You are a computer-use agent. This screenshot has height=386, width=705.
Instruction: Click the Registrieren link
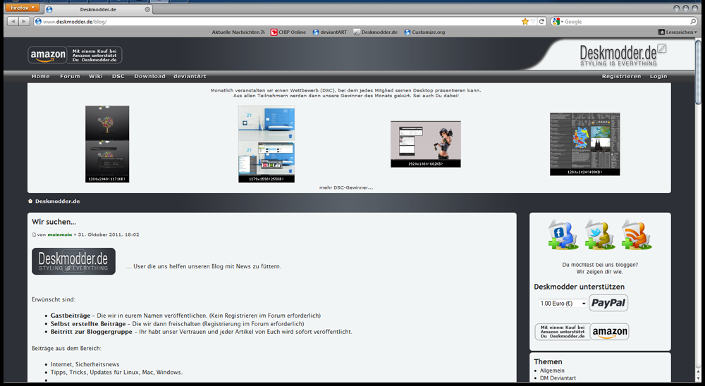(x=621, y=76)
